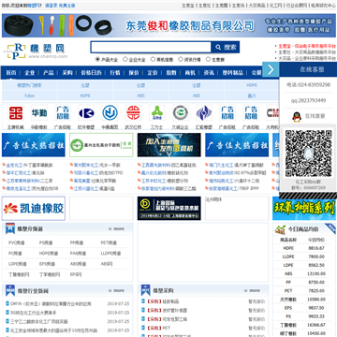
Task: Open the HDPE频道 channel link
Action: [x=49, y=254]
